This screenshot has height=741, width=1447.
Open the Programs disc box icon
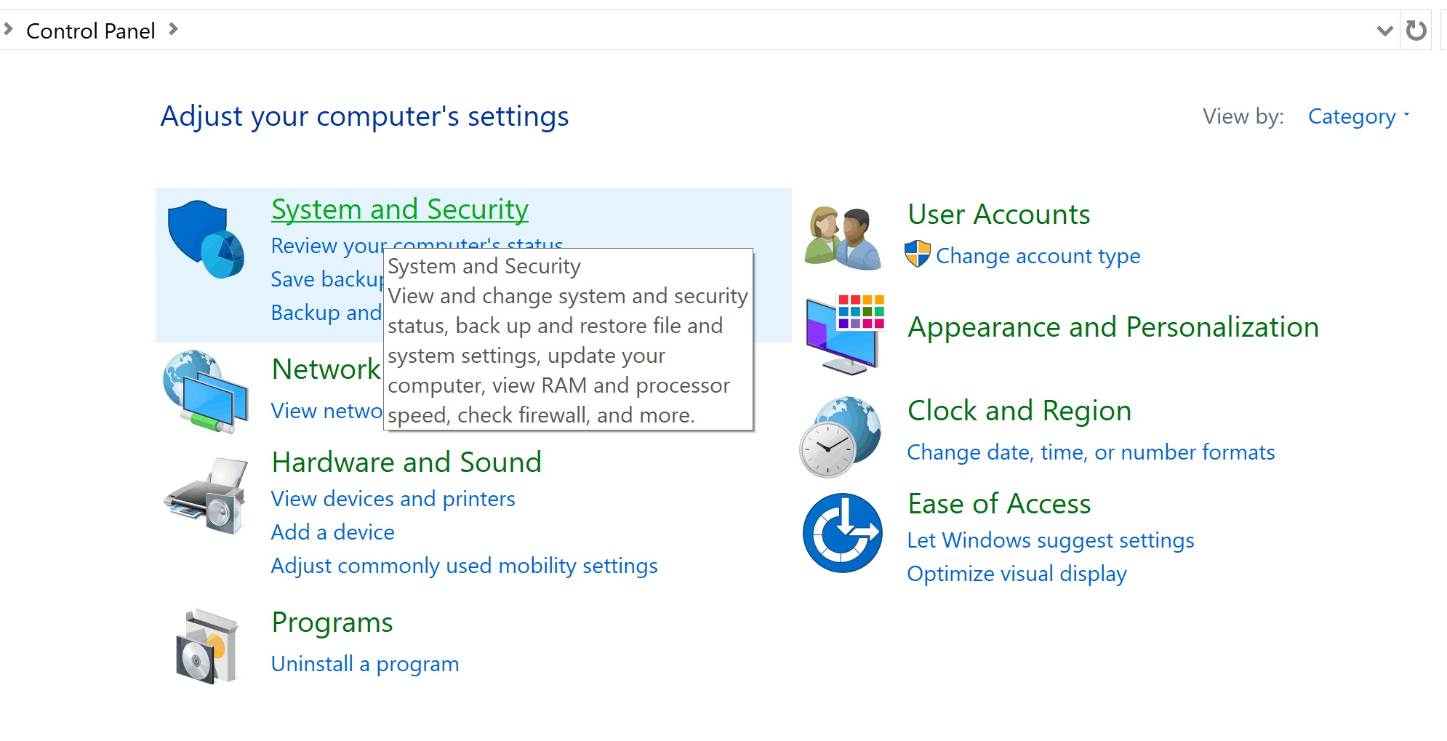point(207,646)
